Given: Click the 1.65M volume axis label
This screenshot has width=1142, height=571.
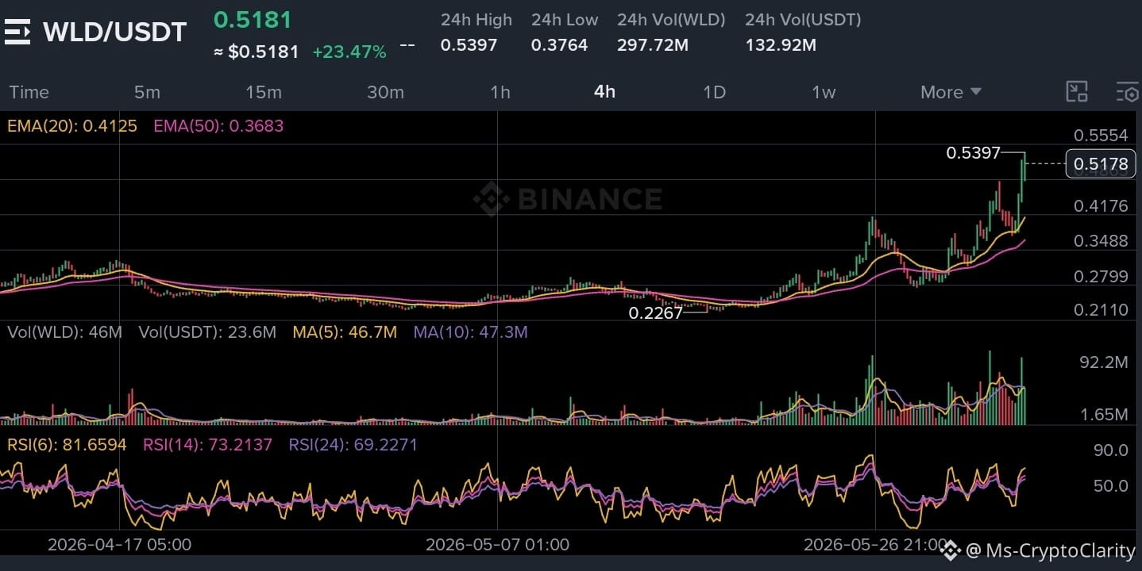Looking at the screenshot, I should tap(1104, 415).
